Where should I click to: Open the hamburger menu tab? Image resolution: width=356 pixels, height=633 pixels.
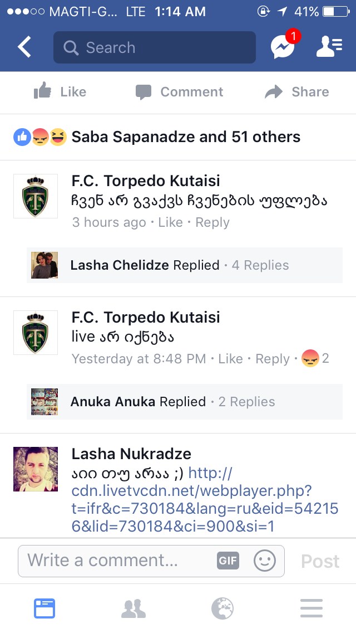(311, 608)
